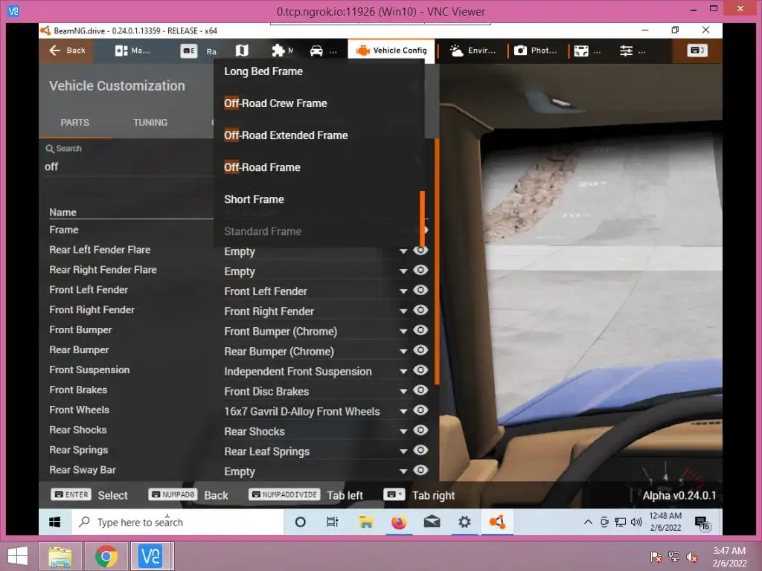The width and height of the screenshot is (762, 571).
Task: Switch to the TUNING tab
Action: (150, 123)
